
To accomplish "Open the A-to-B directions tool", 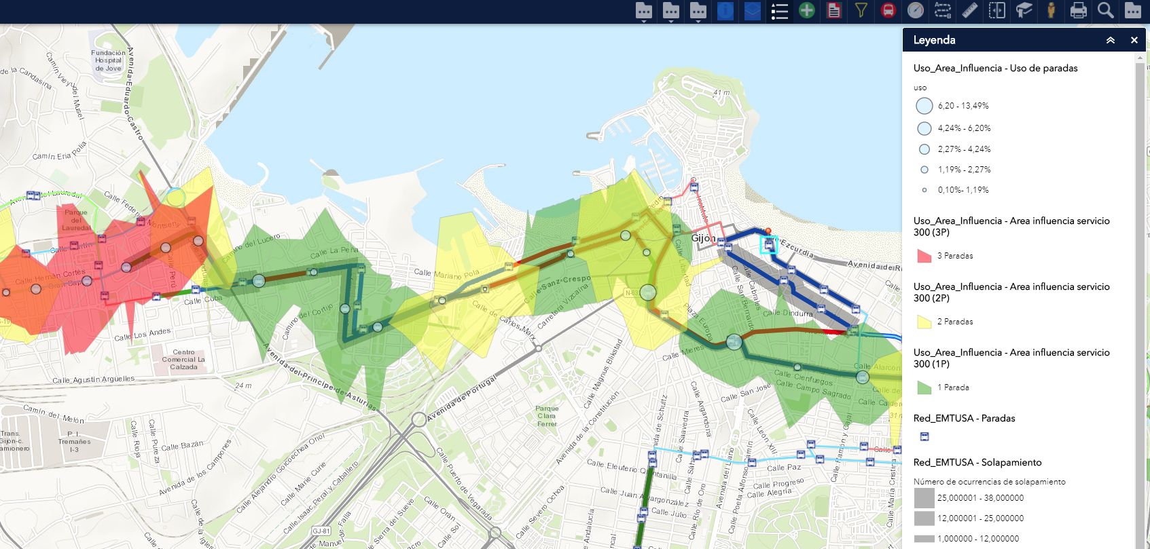I will [943, 11].
